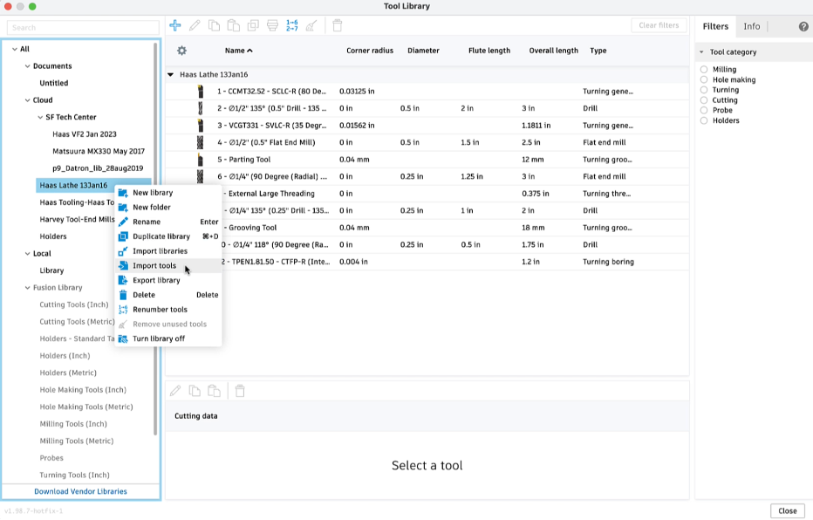Open the Help question mark icon
The image size is (813, 520).
click(803, 26)
